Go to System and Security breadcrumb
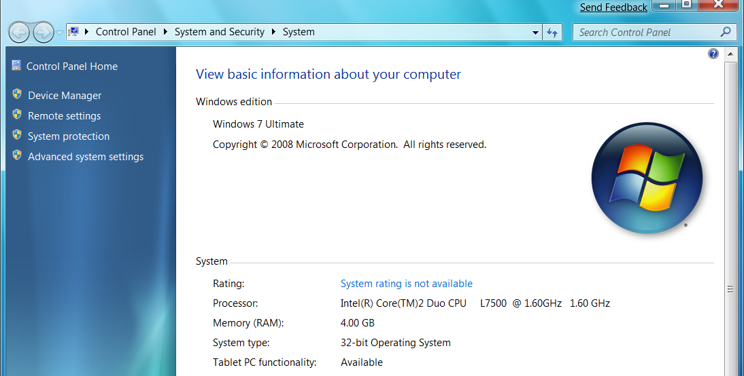The width and height of the screenshot is (744, 376). [x=219, y=32]
